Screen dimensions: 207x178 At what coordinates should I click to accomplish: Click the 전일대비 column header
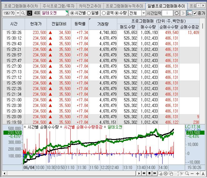(x=59, y=24)
